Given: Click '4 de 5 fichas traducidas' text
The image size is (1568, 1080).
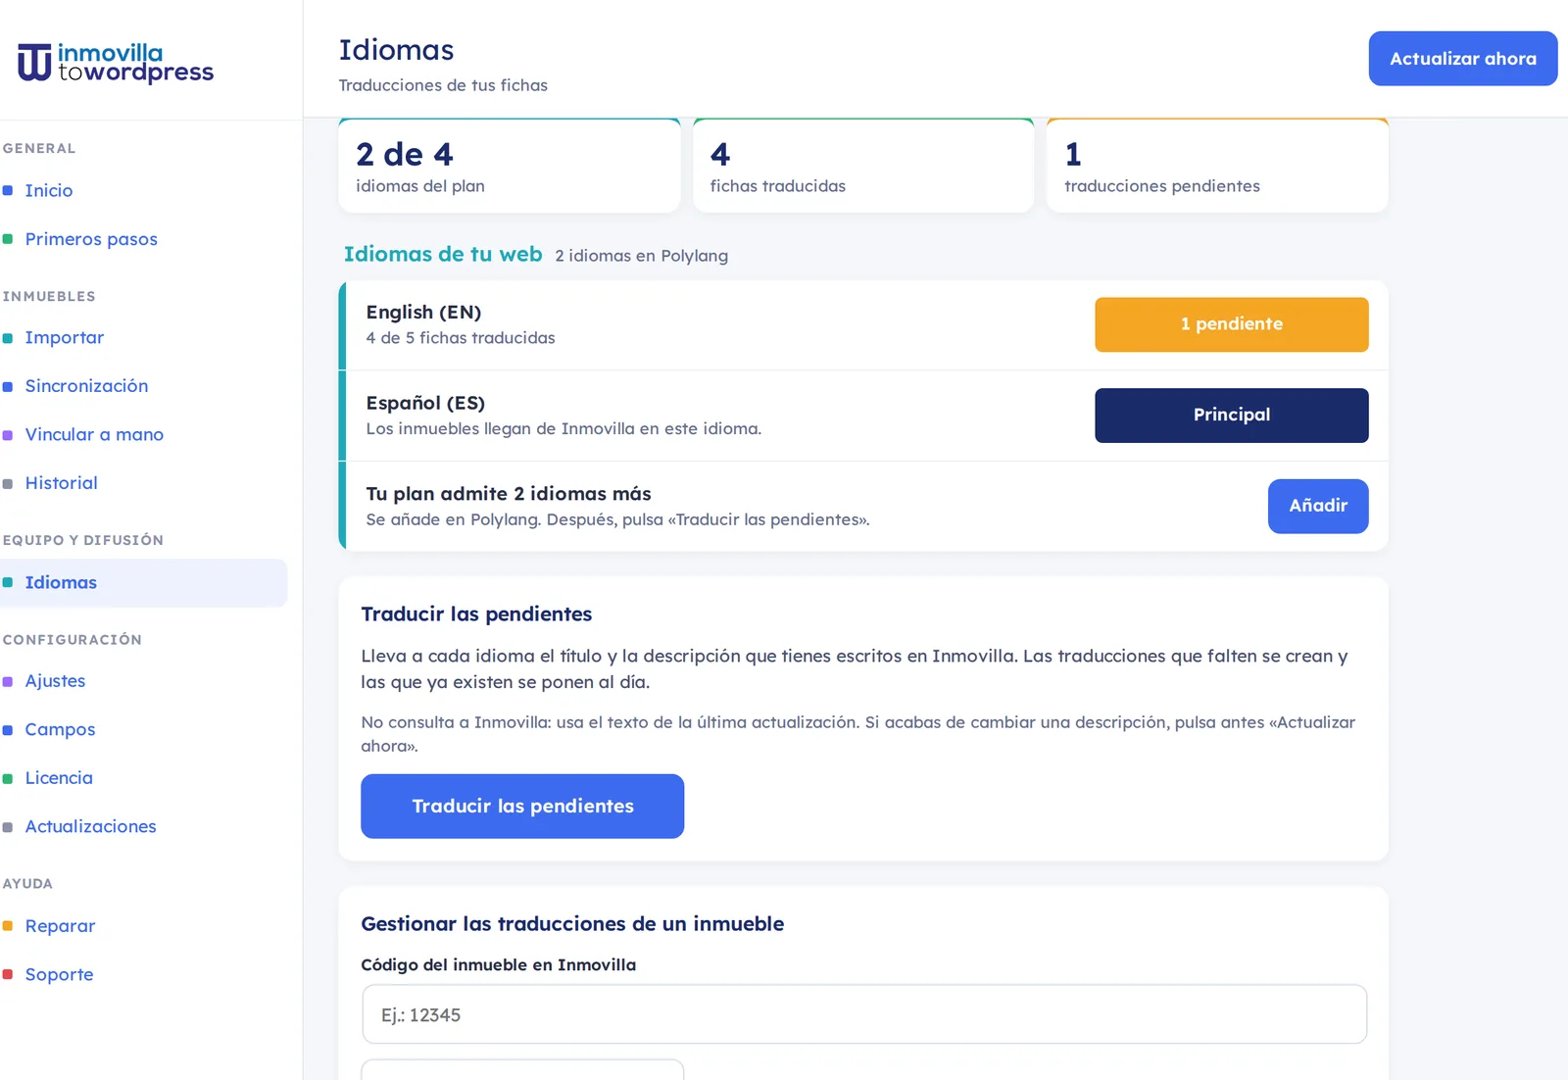Looking at the screenshot, I should coord(461,338).
